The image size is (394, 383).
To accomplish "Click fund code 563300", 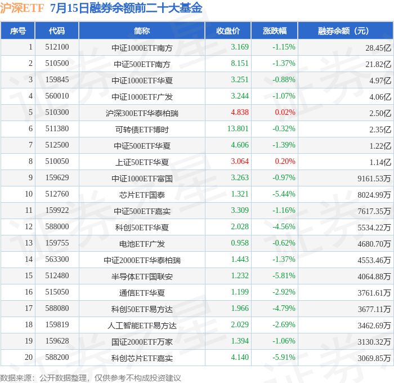I will click(x=57, y=259).
